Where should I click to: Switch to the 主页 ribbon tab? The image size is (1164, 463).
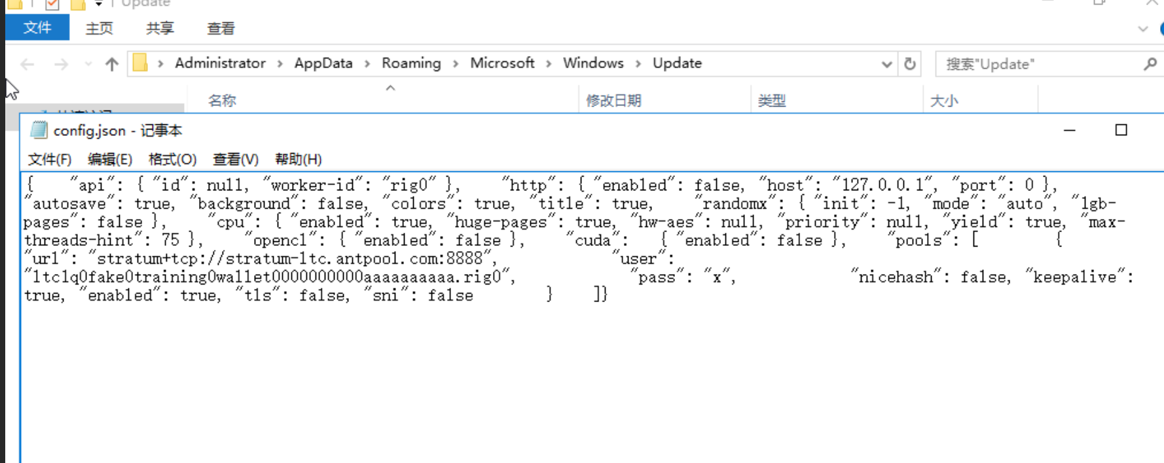point(100,28)
